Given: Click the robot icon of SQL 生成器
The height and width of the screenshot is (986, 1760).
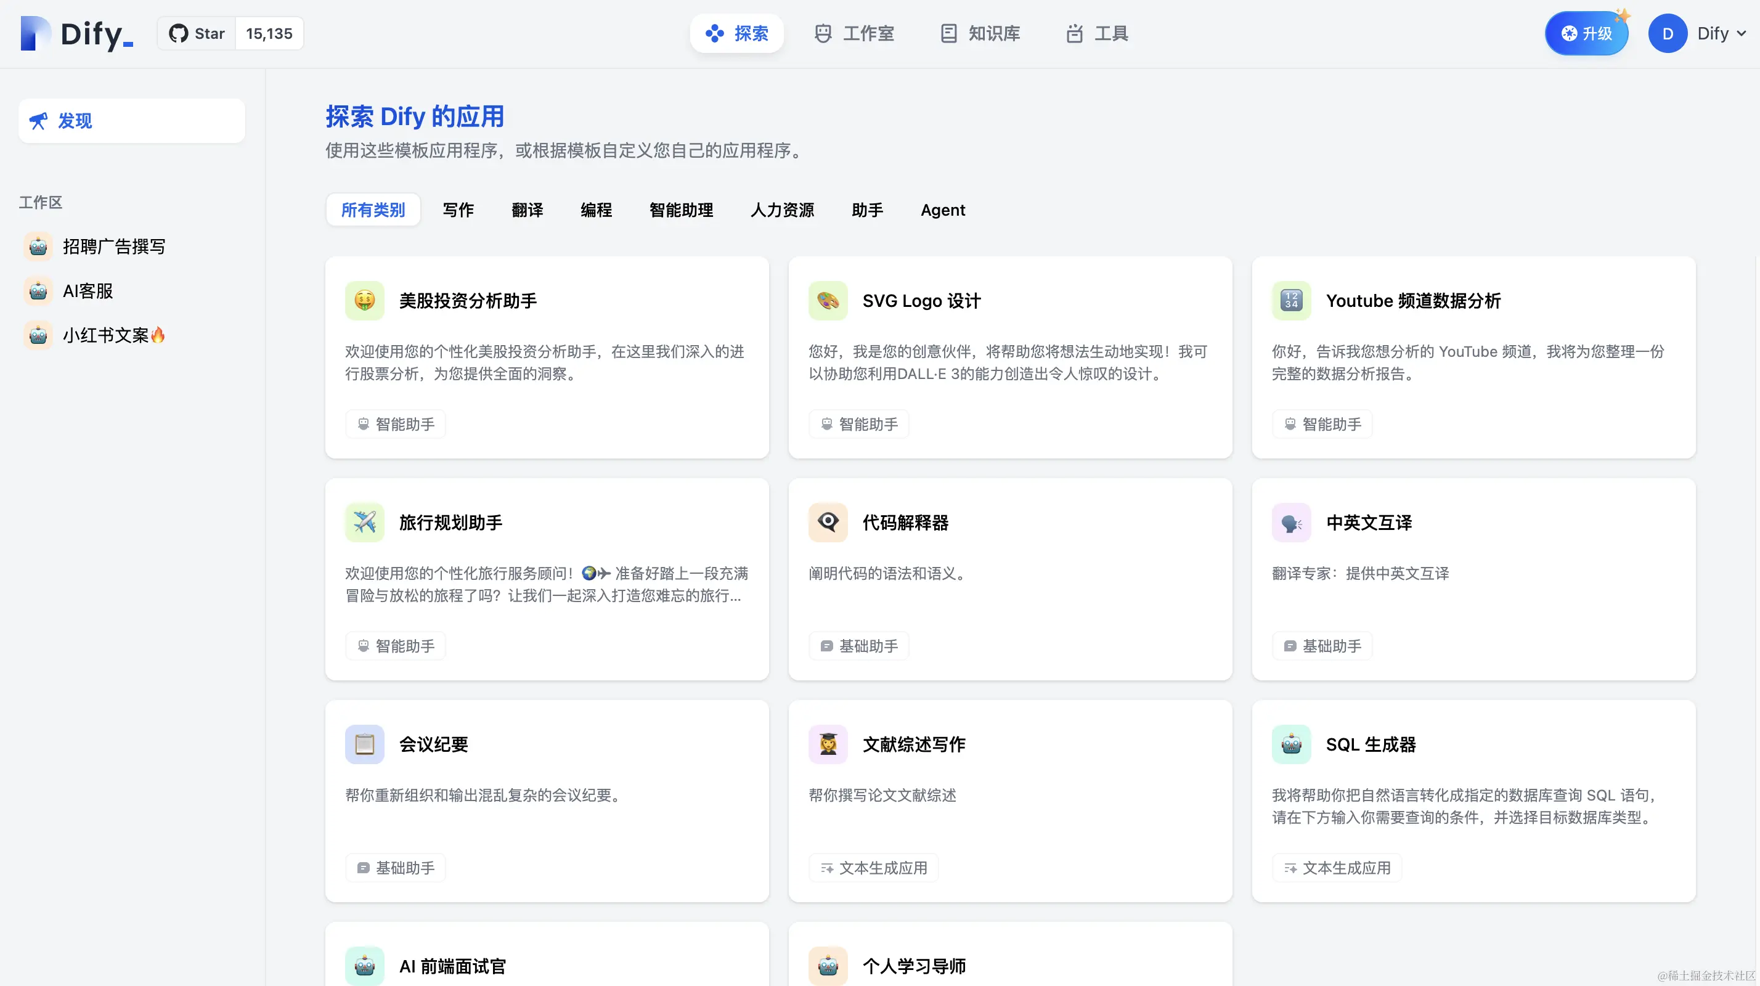Looking at the screenshot, I should tap(1290, 744).
